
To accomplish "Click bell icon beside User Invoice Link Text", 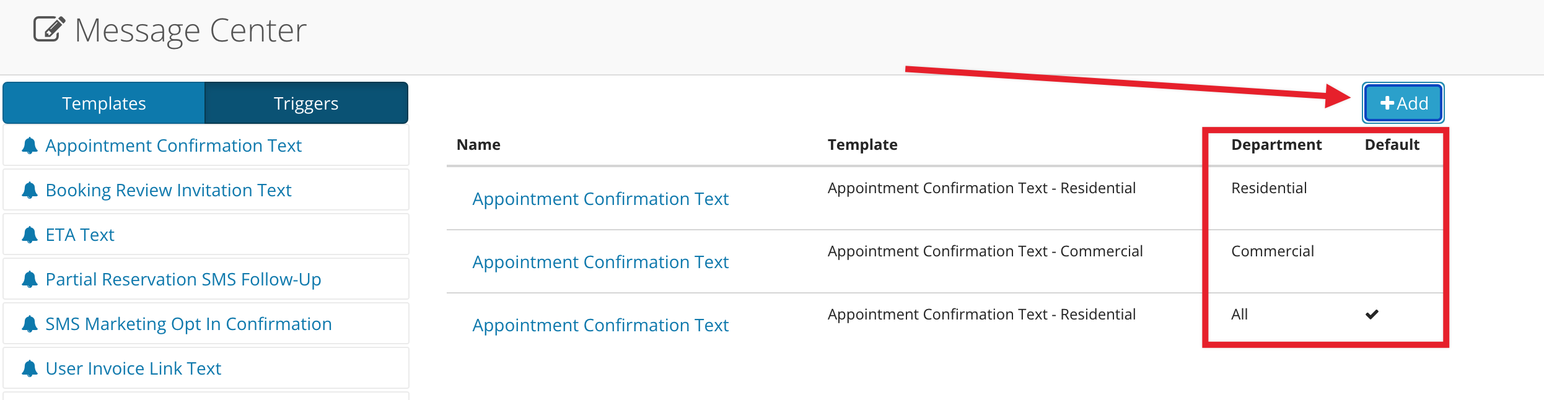I will coord(29,368).
